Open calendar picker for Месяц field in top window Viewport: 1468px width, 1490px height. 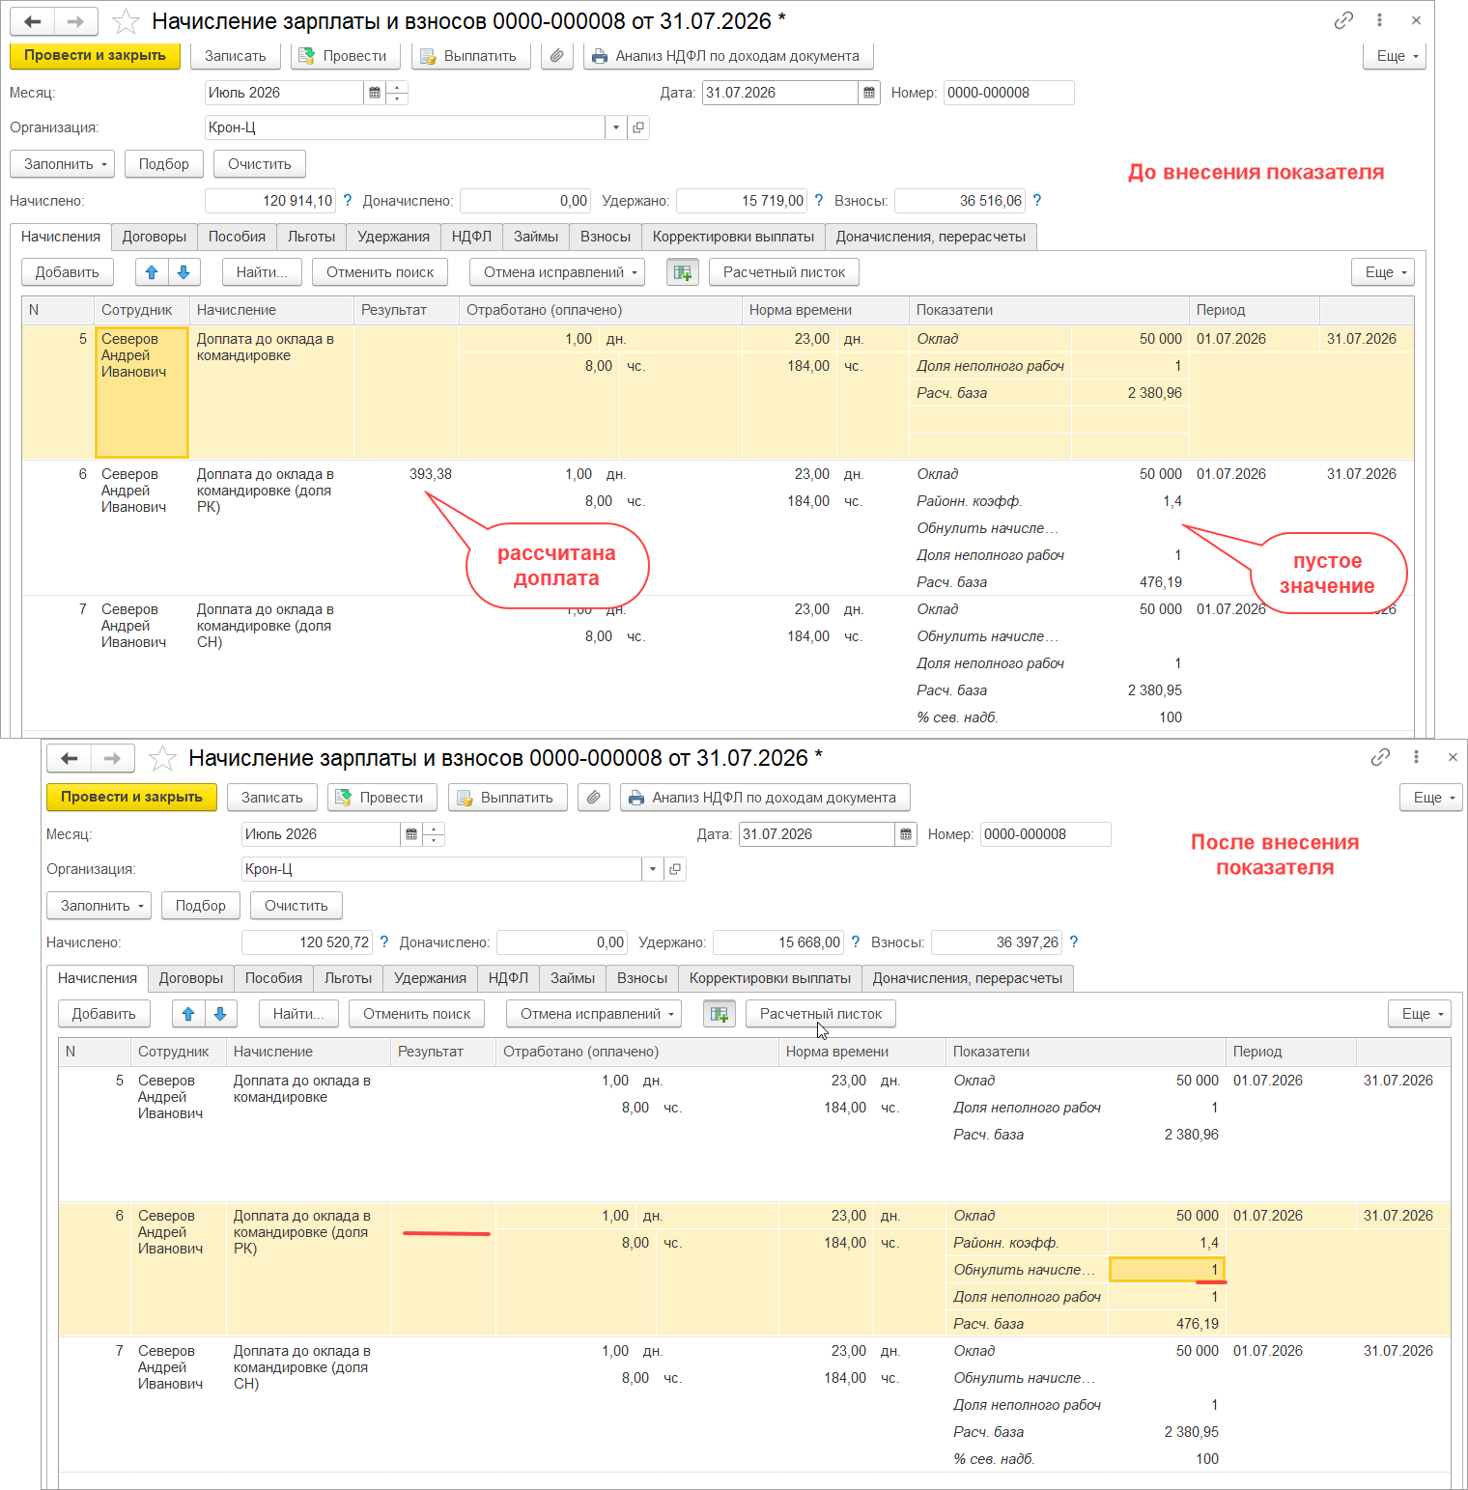pyautogui.click(x=375, y=93)
